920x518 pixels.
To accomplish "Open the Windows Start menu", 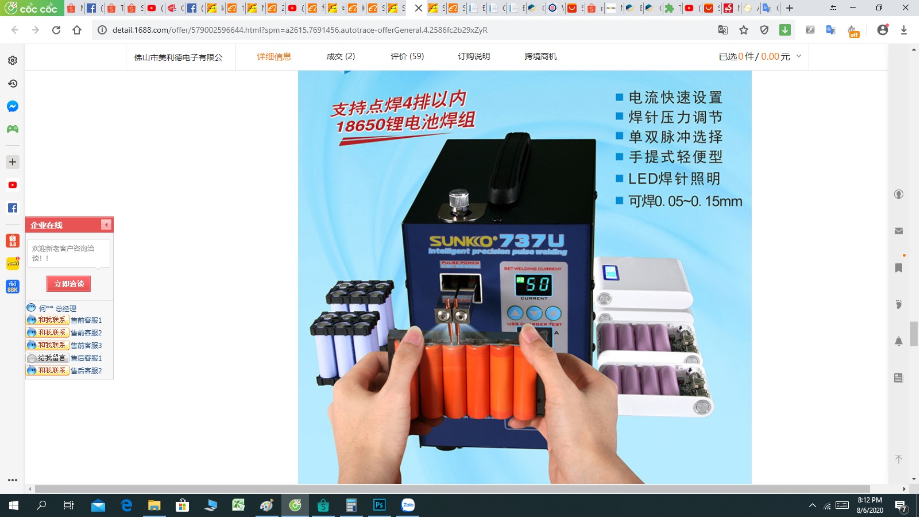I will (14, 505).
